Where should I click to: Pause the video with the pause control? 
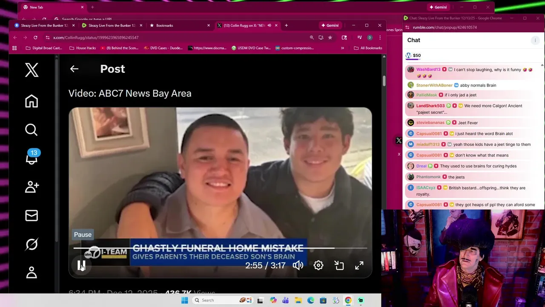pos(81,265)
